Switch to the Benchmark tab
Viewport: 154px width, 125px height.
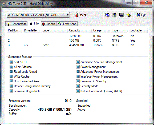(17, 24)
